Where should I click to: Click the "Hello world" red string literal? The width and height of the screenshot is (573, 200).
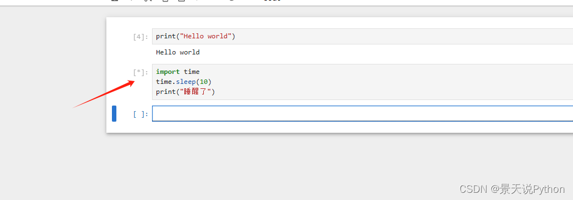pos(205,37)
